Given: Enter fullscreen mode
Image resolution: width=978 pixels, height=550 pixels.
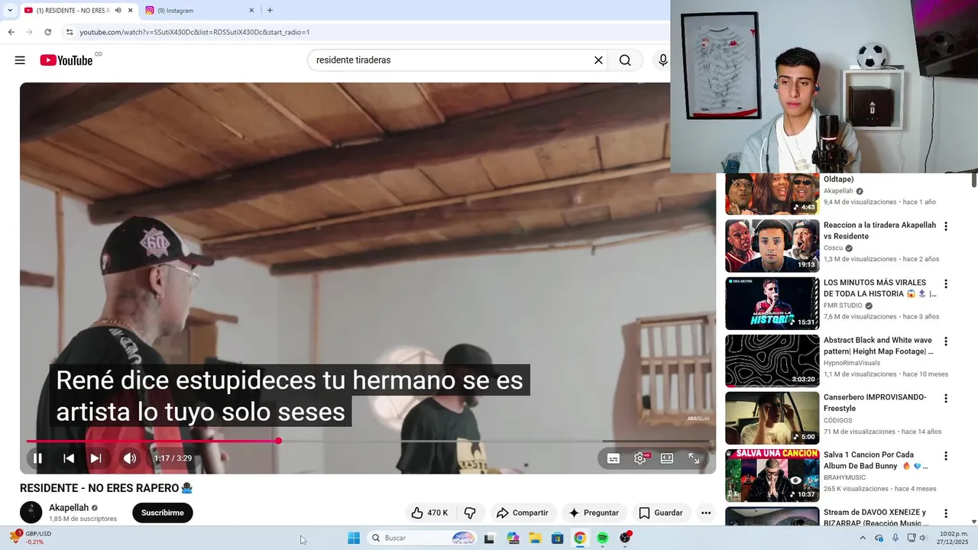Looking at the screenshot, I should point(694,458).
